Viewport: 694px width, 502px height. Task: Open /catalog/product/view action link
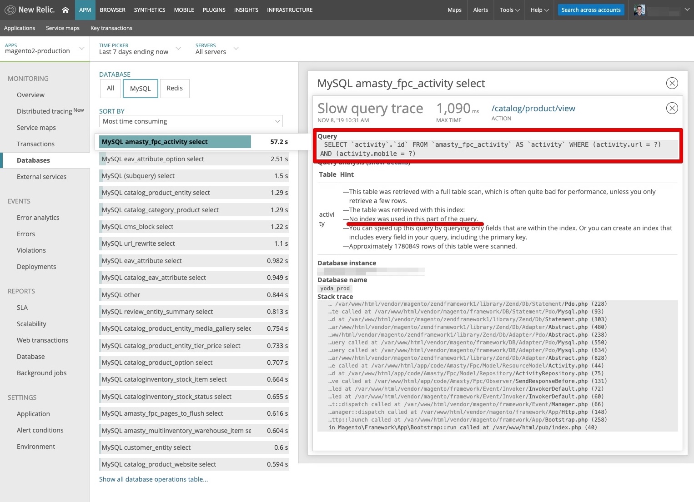[x=533, y=109]
